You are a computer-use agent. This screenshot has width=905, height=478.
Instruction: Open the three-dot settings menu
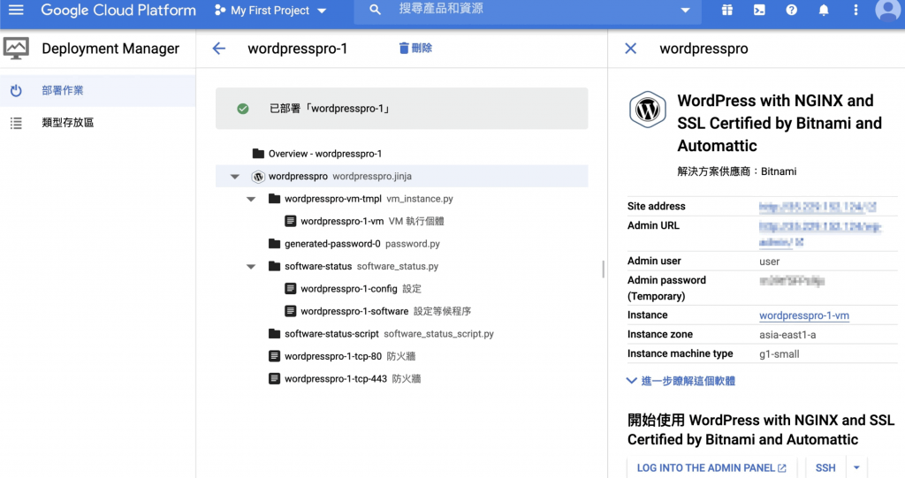pyautogui.click(x=856, y=10)
